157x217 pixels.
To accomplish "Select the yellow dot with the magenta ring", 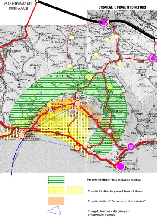I will click(109, 132).
